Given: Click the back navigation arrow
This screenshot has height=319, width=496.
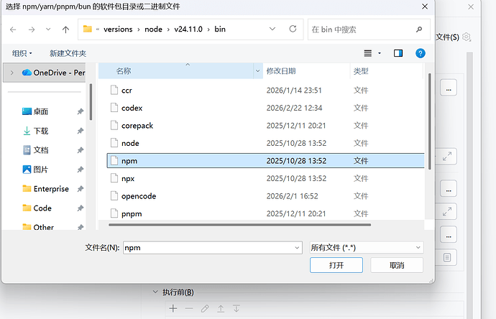Looking at the screenshot, I should pos(13,29).
